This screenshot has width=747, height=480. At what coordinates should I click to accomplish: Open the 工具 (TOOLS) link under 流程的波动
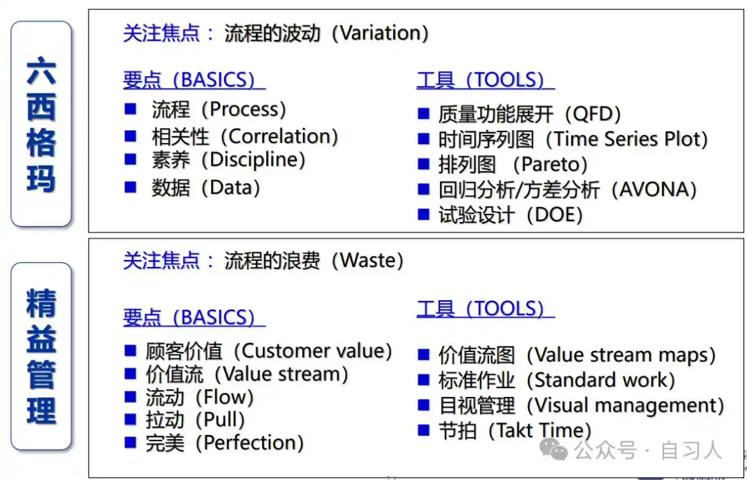click(x=486, y=80)
